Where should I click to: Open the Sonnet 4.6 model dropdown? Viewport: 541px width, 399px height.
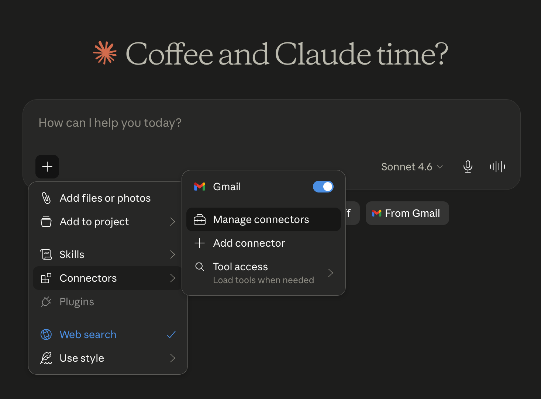coord(412,167)
